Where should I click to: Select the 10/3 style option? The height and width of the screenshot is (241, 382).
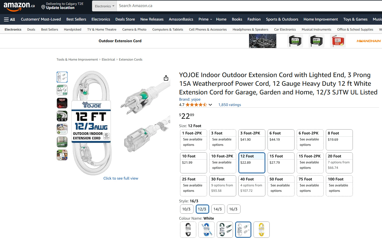[x=186, y=209]
